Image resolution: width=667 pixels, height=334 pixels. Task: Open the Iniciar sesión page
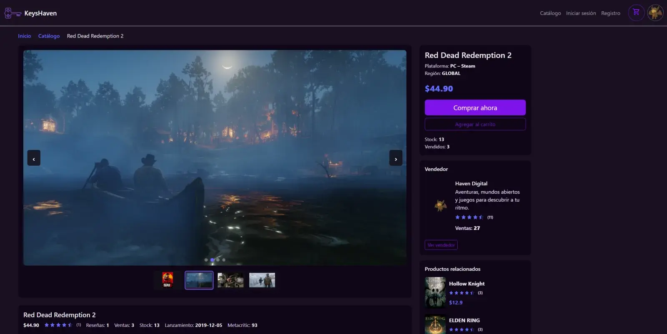coord(581,13)
